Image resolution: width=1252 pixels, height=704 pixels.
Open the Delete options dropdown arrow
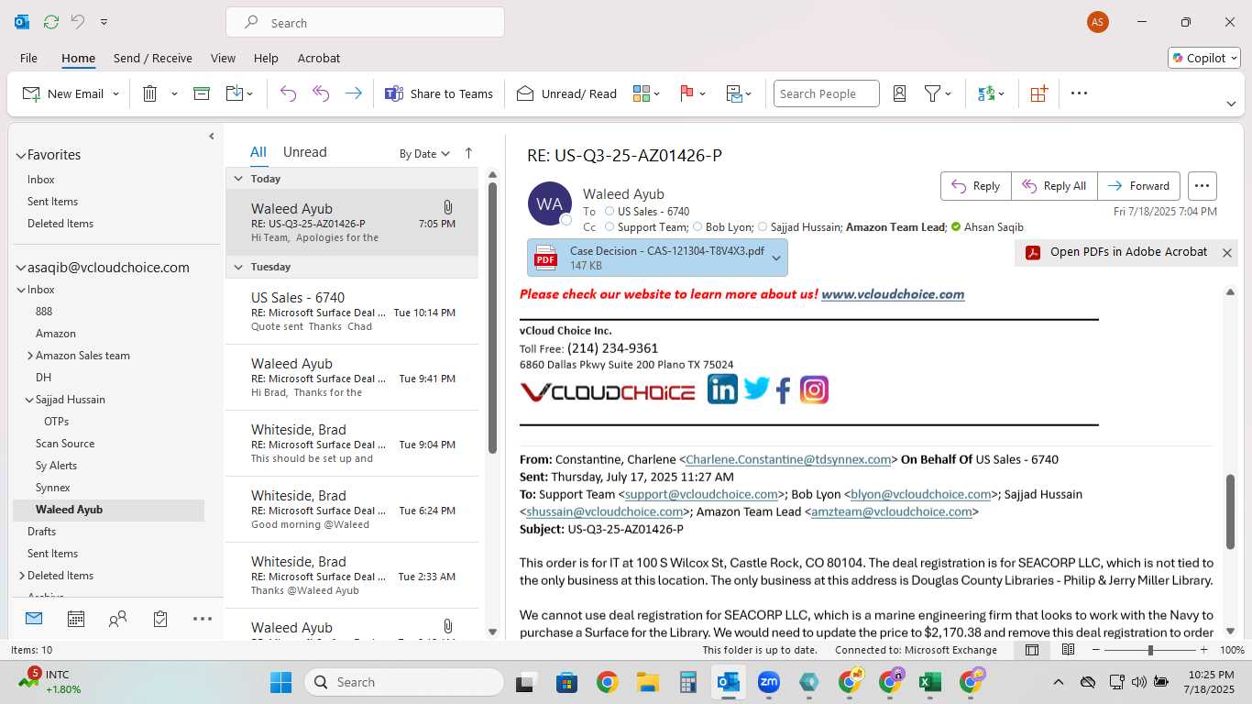[174, 93]
